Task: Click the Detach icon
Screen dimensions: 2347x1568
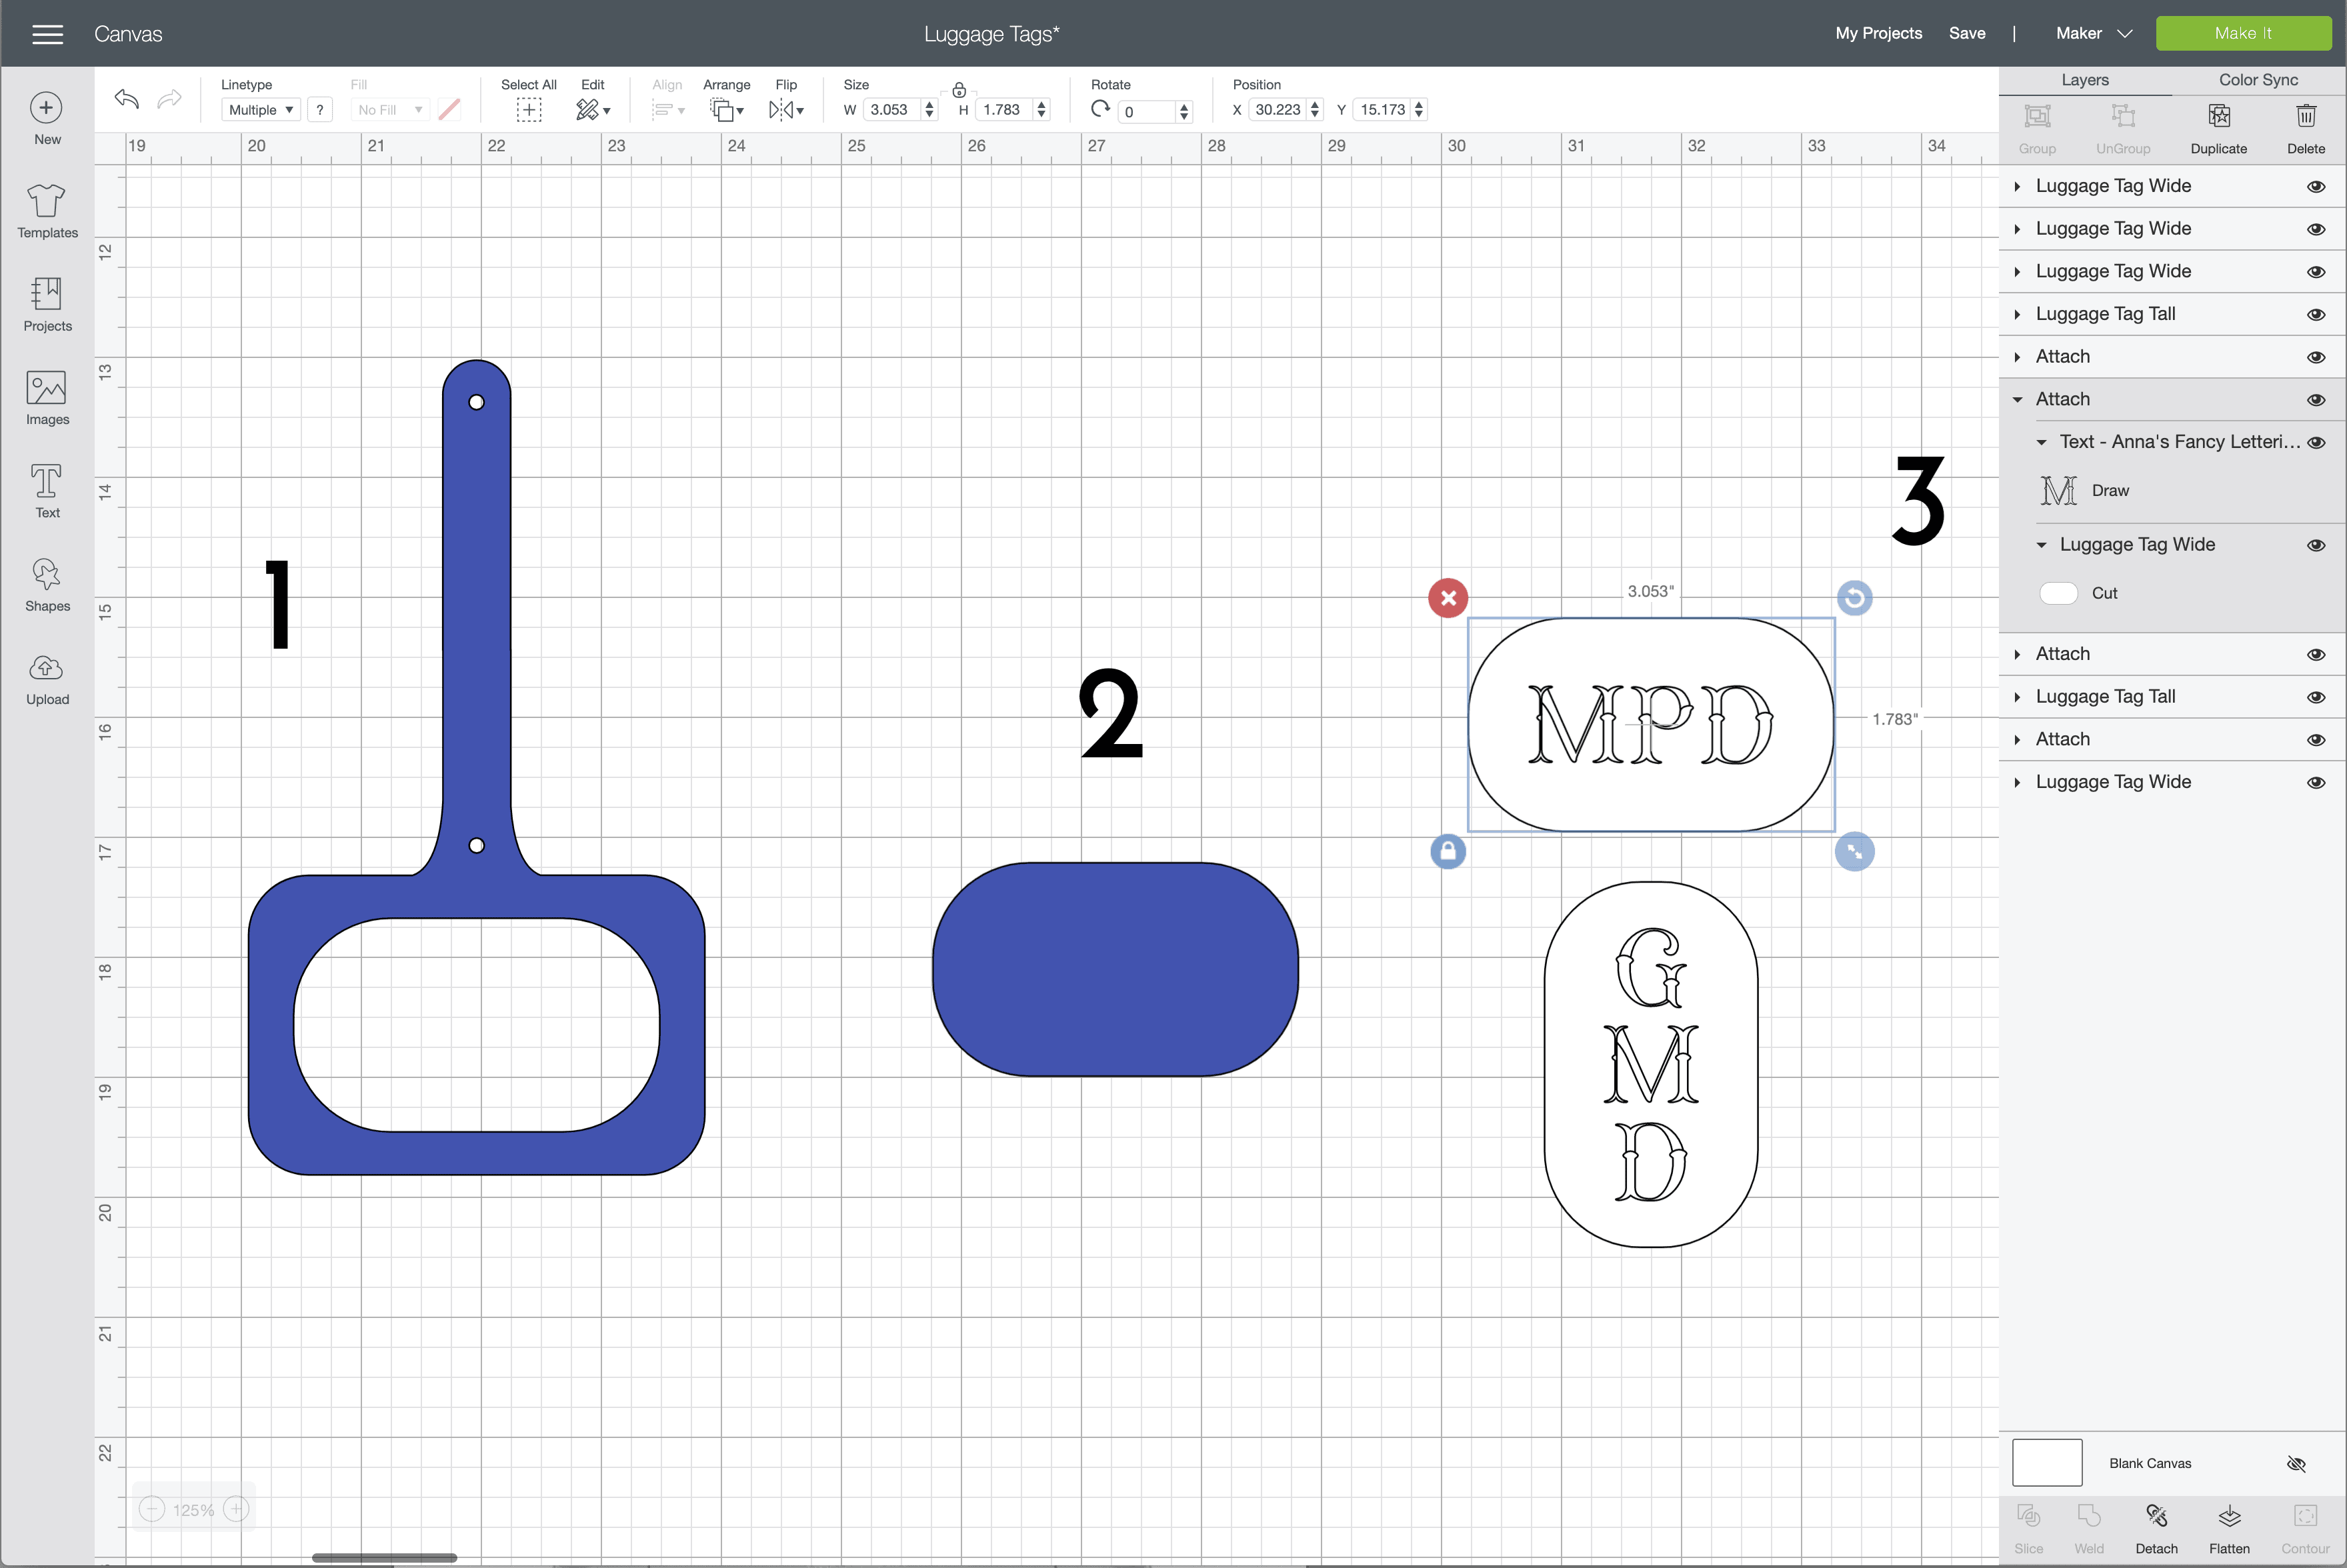Action: pyautogui.click(x=2156, y=1517)
